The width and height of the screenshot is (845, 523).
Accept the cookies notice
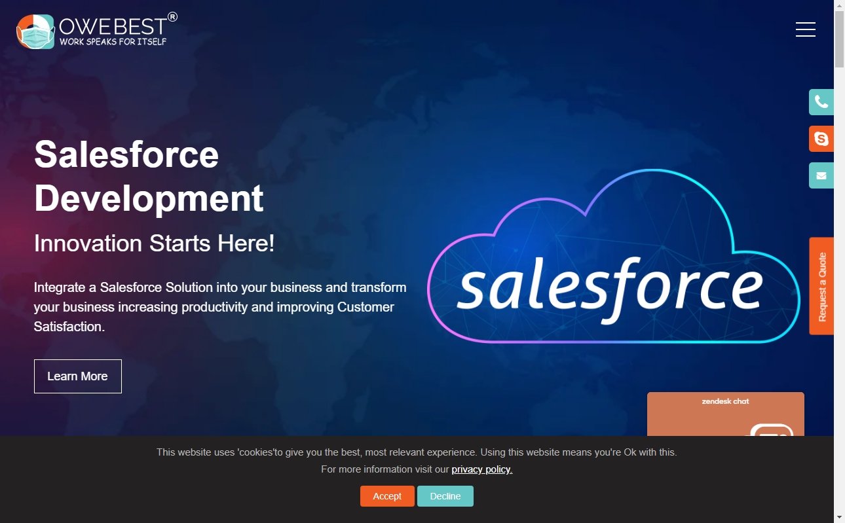(x=387, y=496)
